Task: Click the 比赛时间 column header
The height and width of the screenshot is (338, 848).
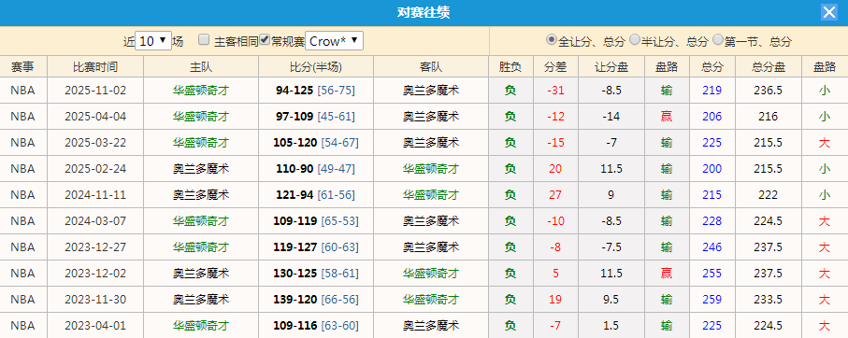Action: pyautogui.click(x=95, y=67)
